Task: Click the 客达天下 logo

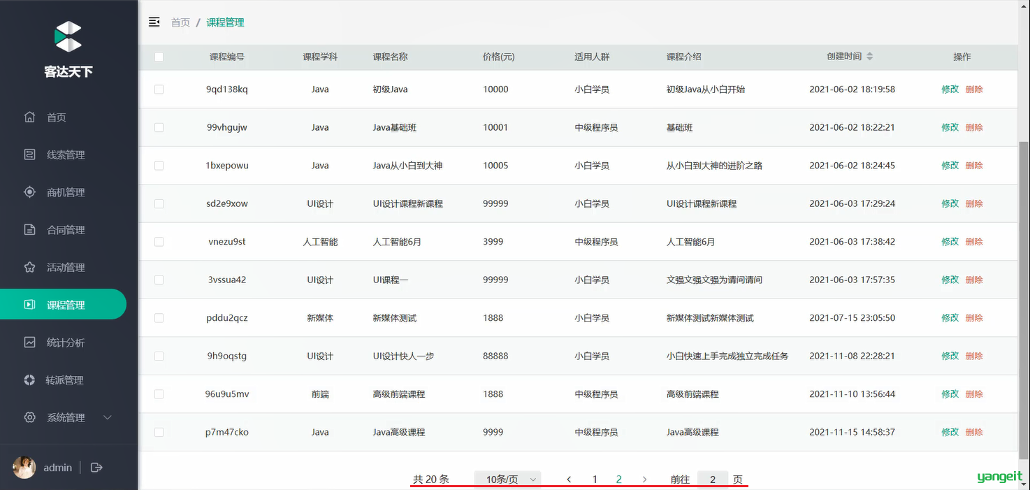Action: [x=68, y=50]
